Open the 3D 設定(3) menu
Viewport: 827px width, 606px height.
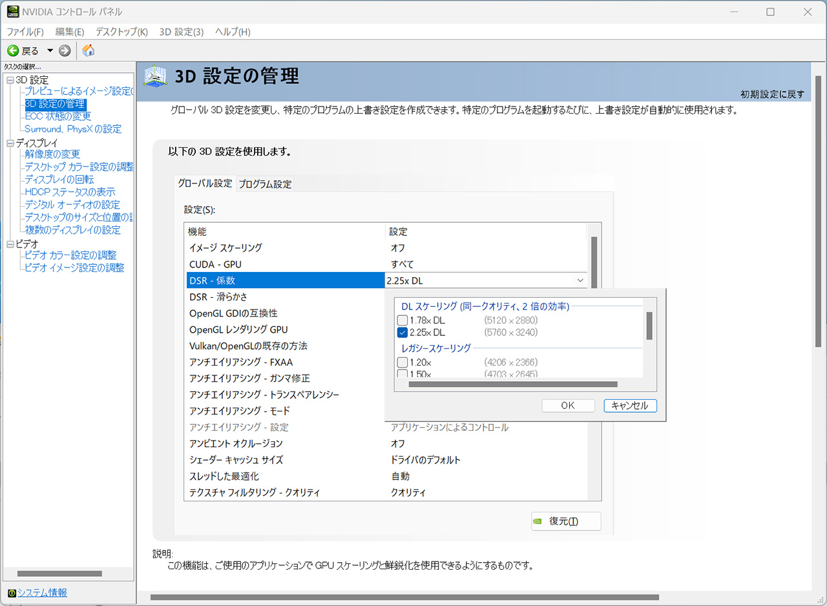(x=182, y=32)
